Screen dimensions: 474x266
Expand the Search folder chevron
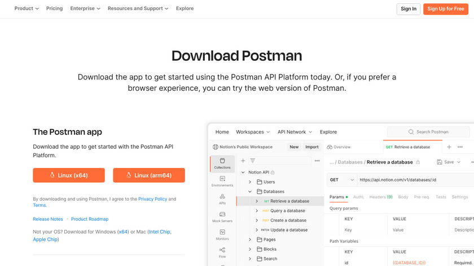coord(249,259)
